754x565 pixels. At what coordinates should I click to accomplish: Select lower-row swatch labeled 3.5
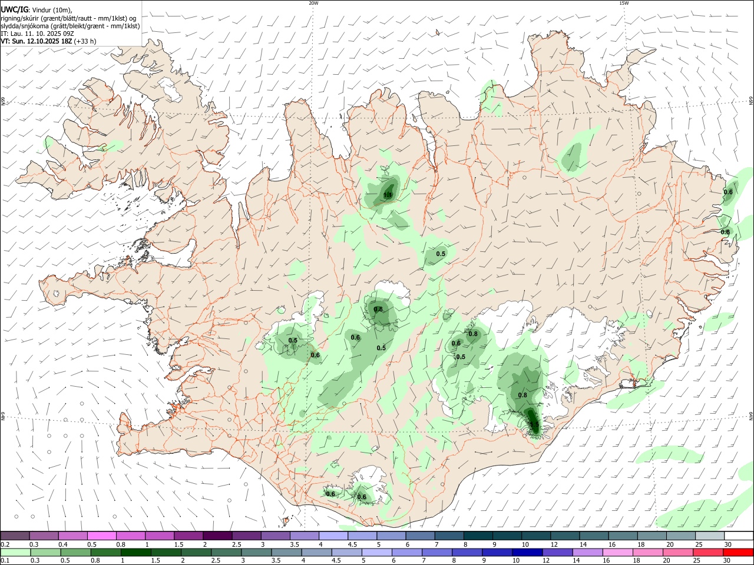286,552
